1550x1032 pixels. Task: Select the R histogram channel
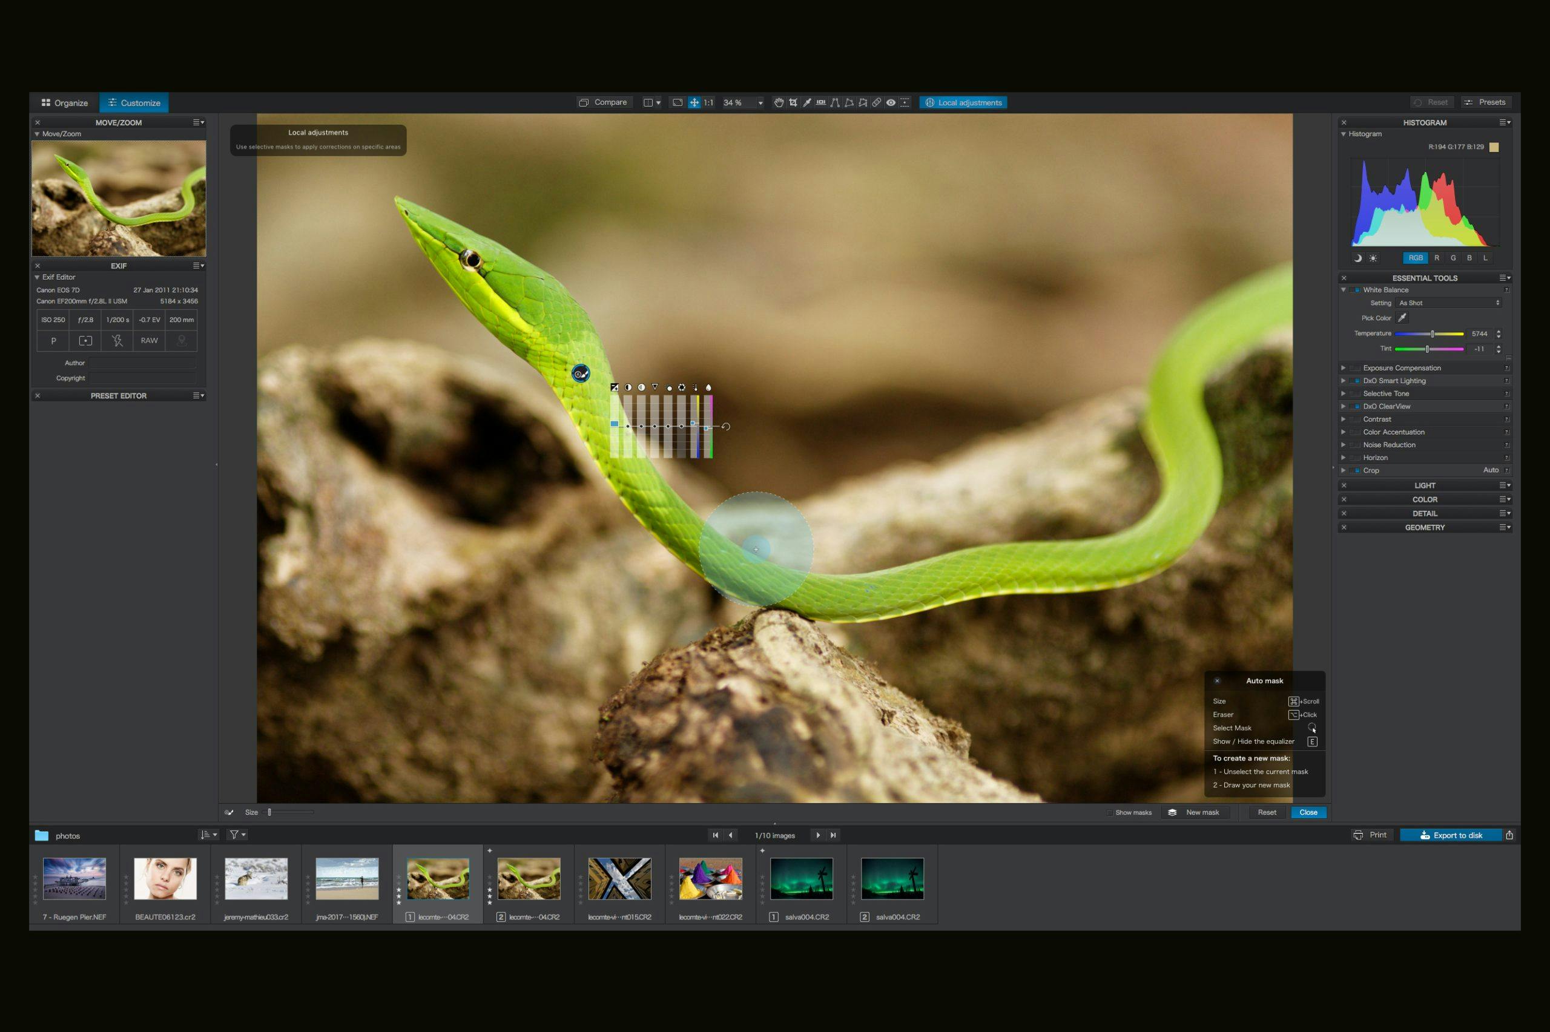pyautogui.click(x=1436, y=258)
